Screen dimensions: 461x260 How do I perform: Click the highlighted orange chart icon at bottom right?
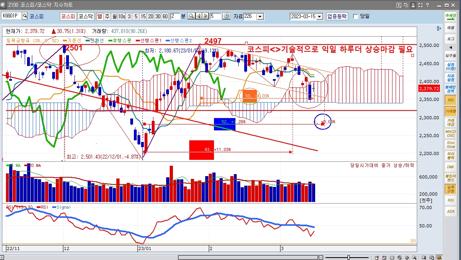[x=439, y=258]
